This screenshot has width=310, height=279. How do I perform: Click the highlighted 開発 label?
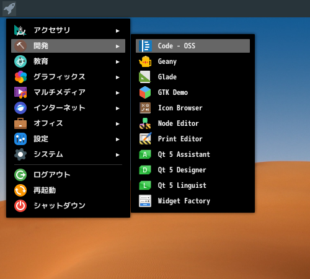coord(41,46)
